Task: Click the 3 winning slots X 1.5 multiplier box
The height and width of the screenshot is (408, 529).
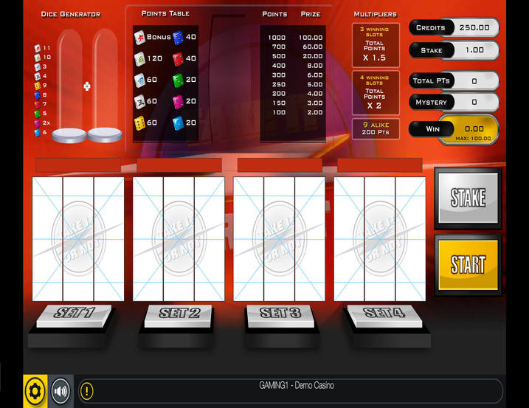Action: (376, 45)
